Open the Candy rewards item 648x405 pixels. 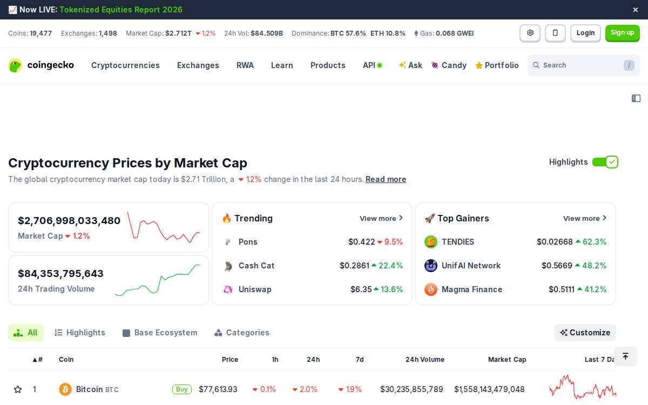coord(449,65)
